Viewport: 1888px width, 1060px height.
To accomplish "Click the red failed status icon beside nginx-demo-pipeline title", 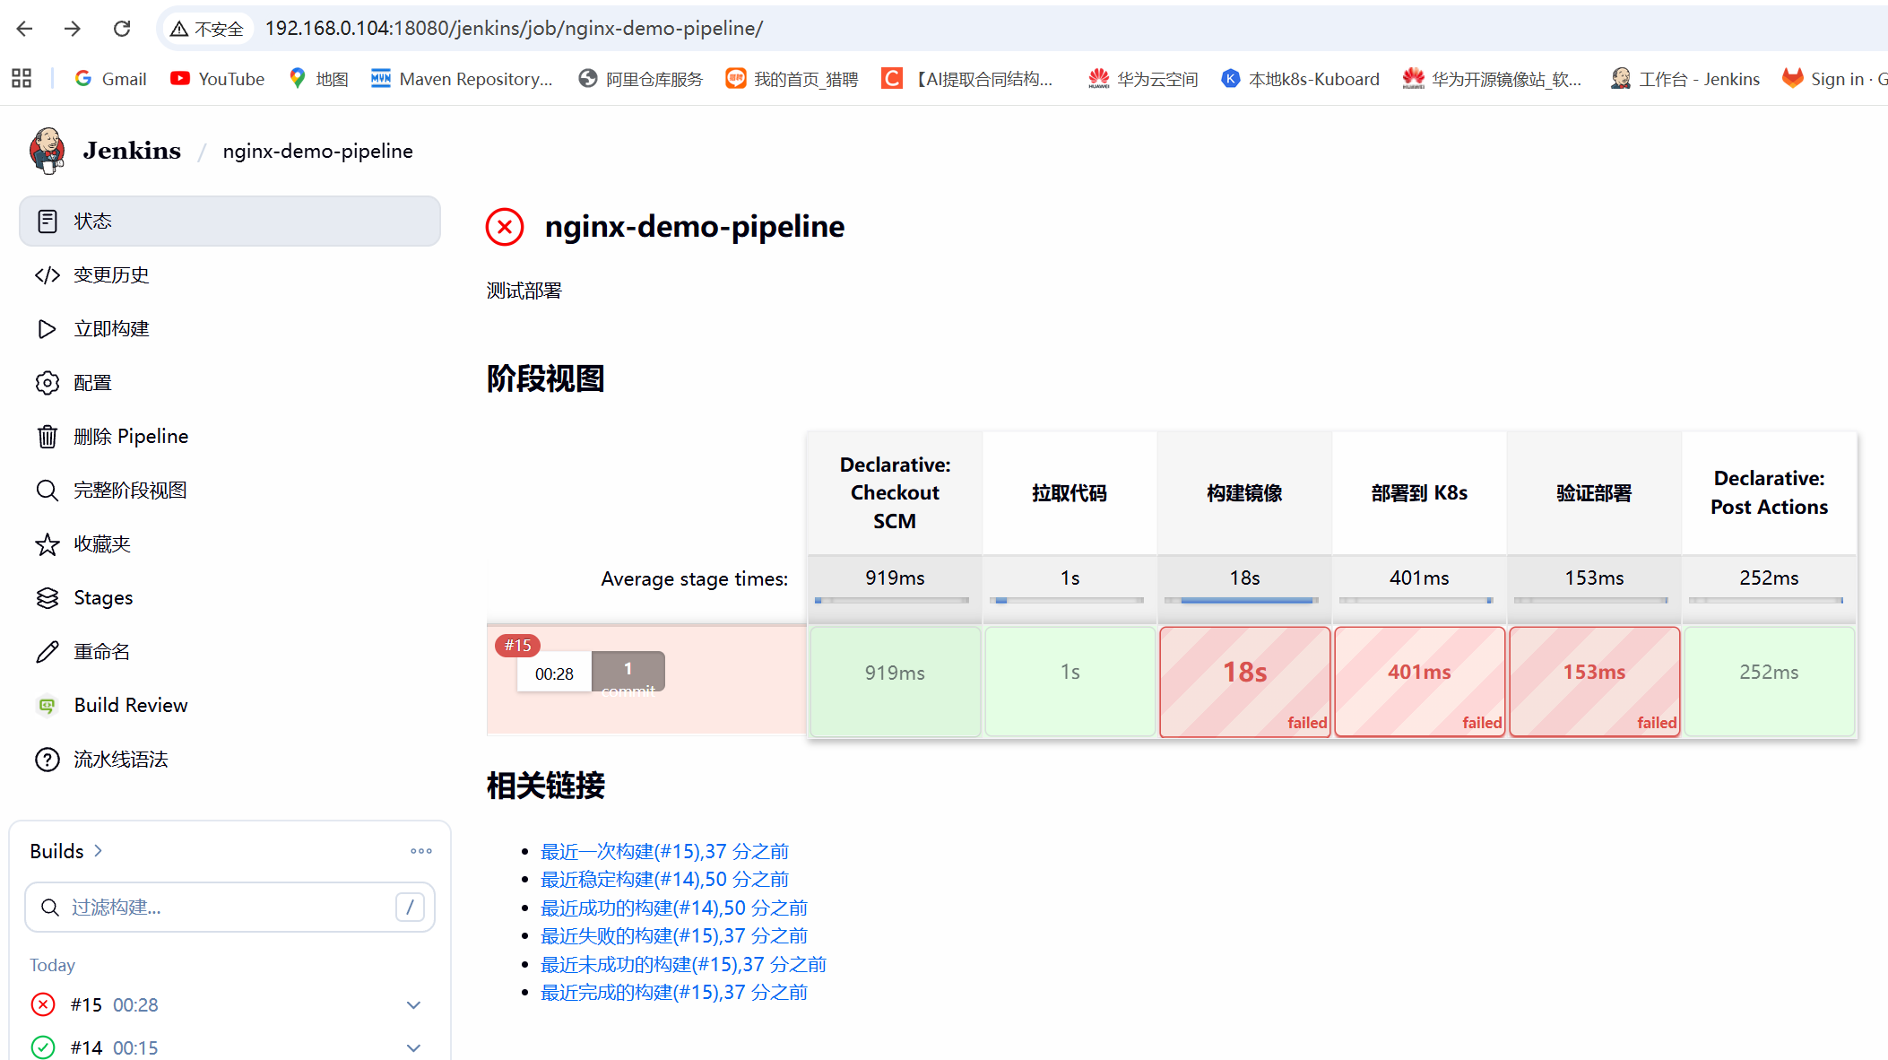I will (x=505, y=227).
